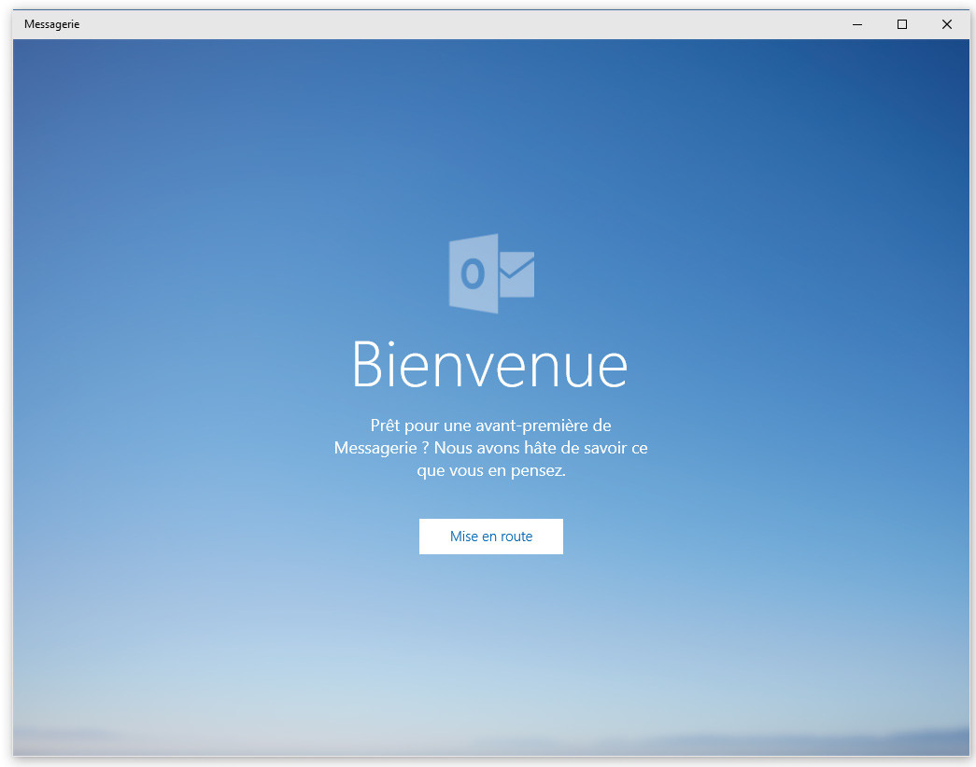Screen dimensions: 976x767
Task: Click the text "que vous en pensez."
Action: point(490,471)
